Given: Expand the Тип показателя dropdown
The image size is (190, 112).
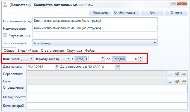Looking at the screenshot, I should pos(155,43).
